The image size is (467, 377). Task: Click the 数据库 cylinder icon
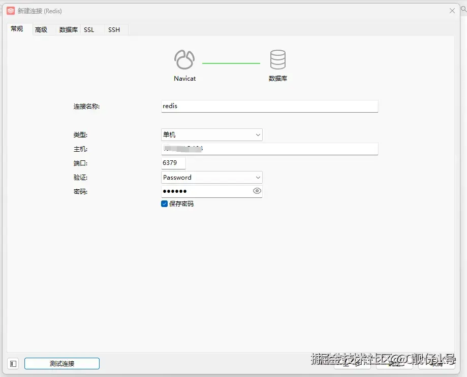[x=278, y=59]
